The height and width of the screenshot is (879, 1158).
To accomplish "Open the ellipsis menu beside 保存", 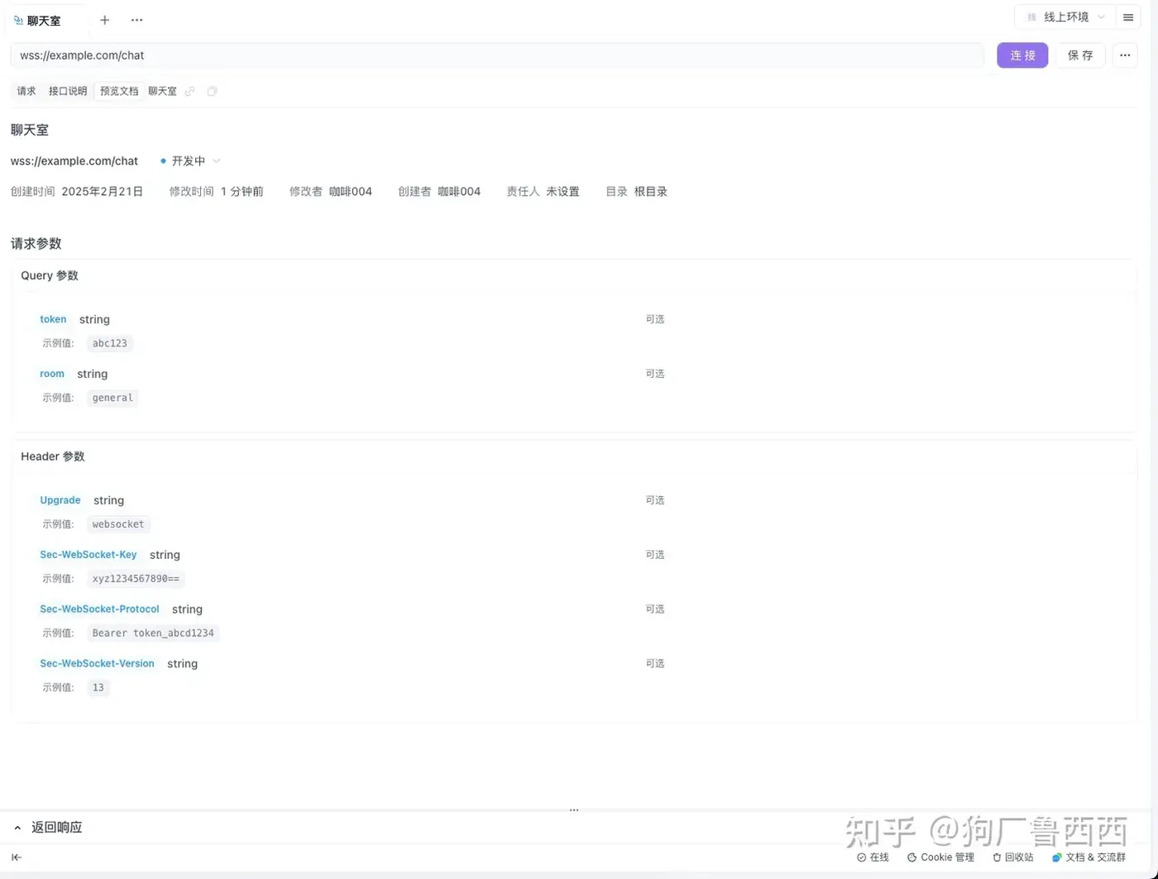I will click(x=1125, y=55).
